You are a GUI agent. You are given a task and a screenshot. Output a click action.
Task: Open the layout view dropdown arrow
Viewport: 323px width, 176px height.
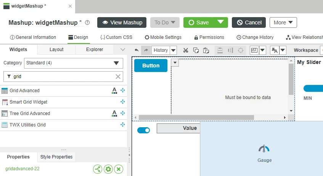(x=262, y=50)
